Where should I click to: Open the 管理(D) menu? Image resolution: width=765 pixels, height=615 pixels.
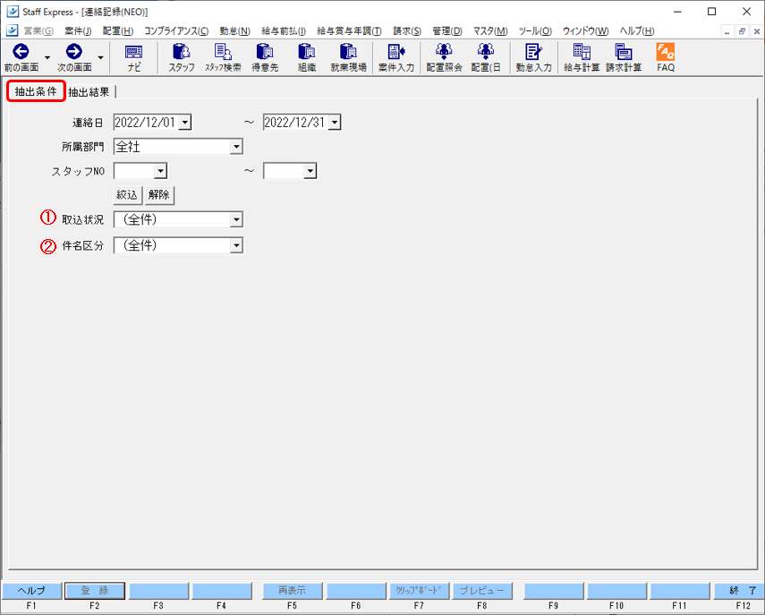[x=447, y=30]
